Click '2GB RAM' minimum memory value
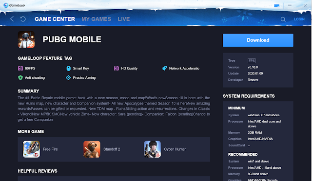The width and height of the screenshot is (312, 181). coord(254,132)
